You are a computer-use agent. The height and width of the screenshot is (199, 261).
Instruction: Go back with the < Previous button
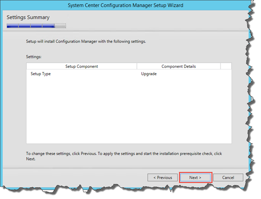click(x=162, y=177)
